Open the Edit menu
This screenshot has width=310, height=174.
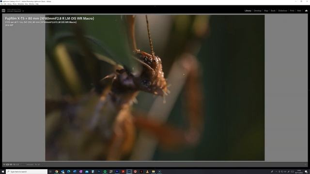[5, 4]
